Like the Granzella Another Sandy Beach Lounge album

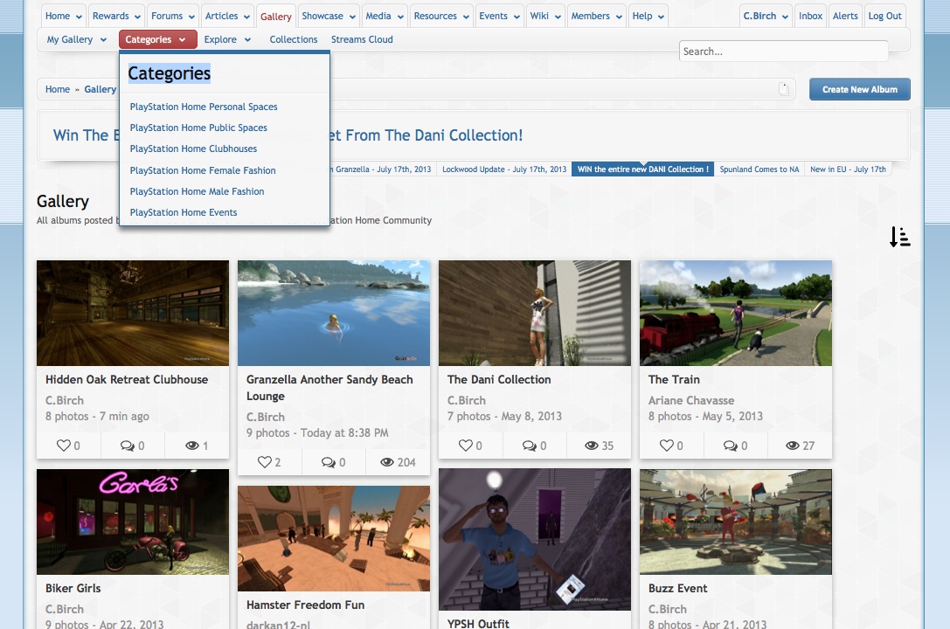click(265, 462)
